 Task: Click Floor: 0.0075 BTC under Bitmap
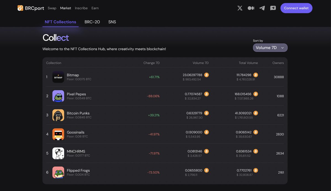79,79
